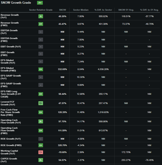
Task: Click the -19.68% working capital growth value
Action: point(62,152)
